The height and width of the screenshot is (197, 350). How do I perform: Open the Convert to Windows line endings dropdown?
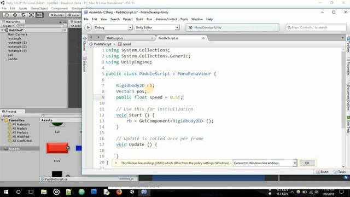(265, 163)
